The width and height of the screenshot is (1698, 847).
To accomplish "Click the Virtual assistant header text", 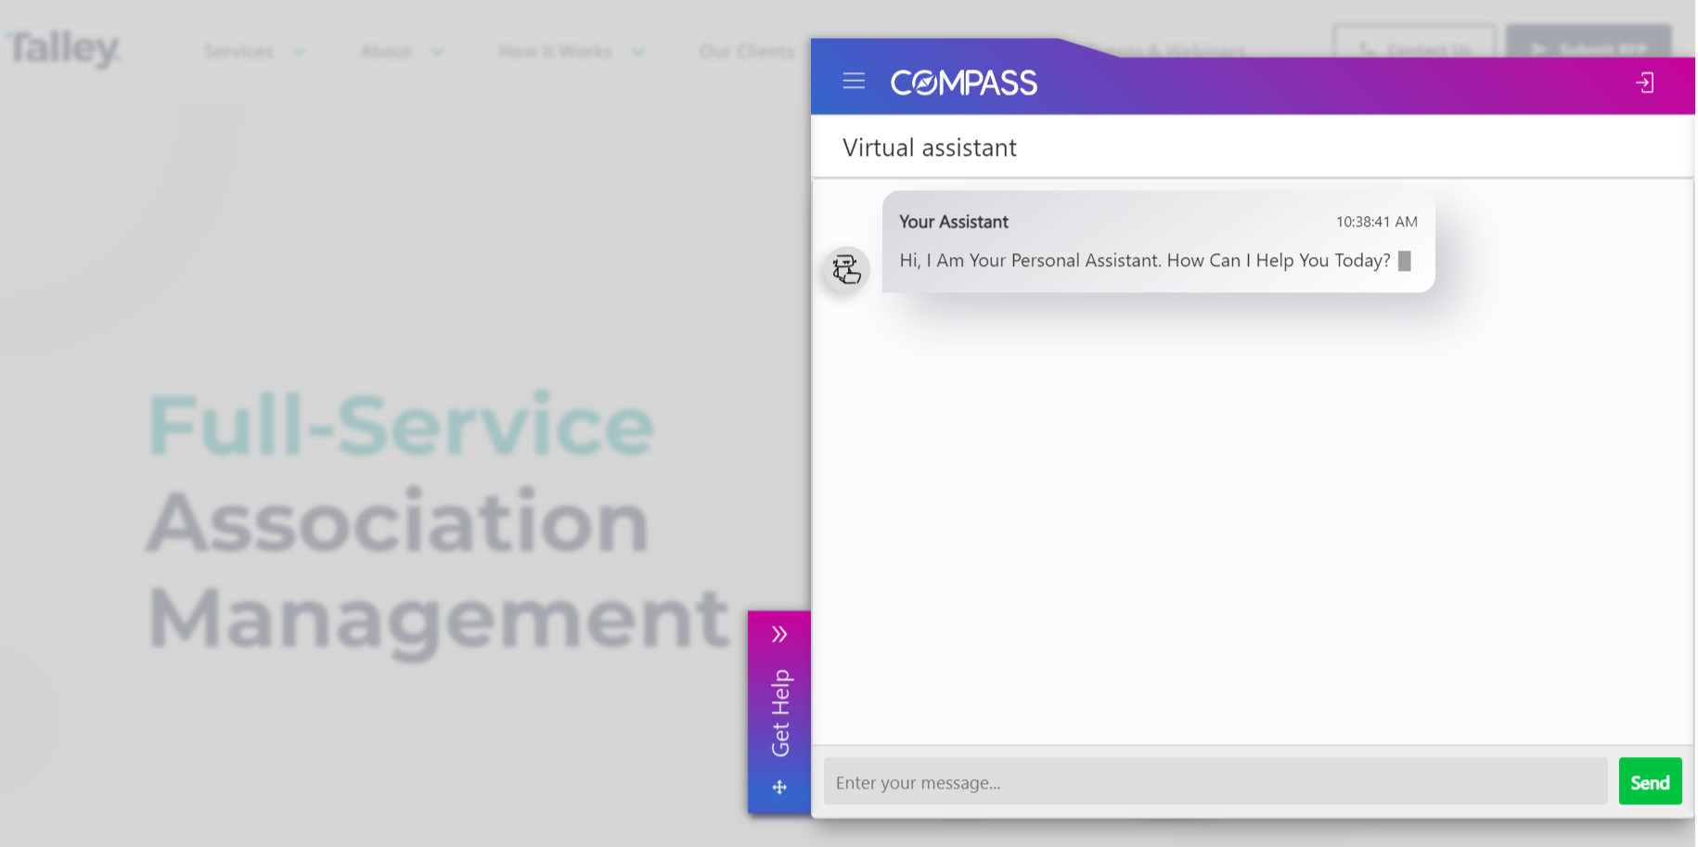I will (x=929, y=148).
